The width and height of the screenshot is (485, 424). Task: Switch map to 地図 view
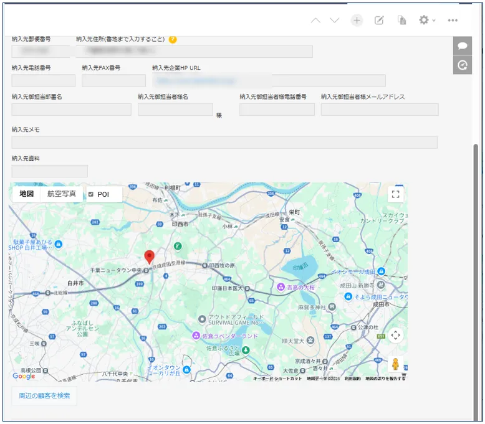[x=26, y=194]
